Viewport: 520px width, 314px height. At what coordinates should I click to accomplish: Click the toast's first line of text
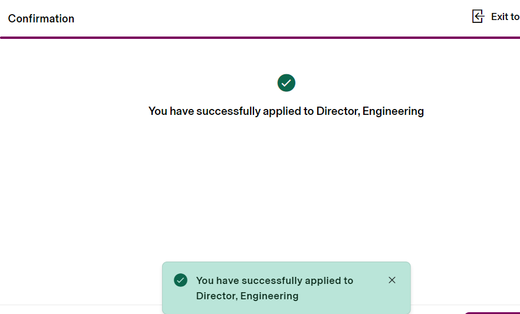[x=274, y=280]
